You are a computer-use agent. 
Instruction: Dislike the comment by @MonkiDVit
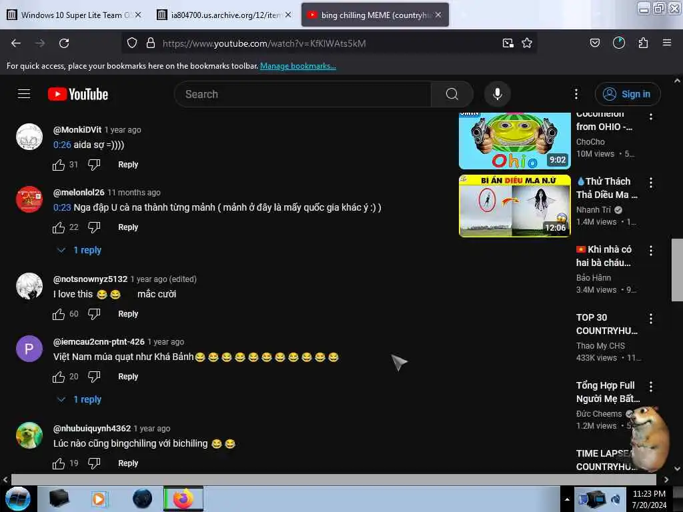(94, 165)
